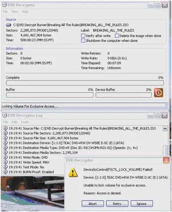Select the Test Mode: No log line
The image size is (172, 212).
[x=26, y=167]
